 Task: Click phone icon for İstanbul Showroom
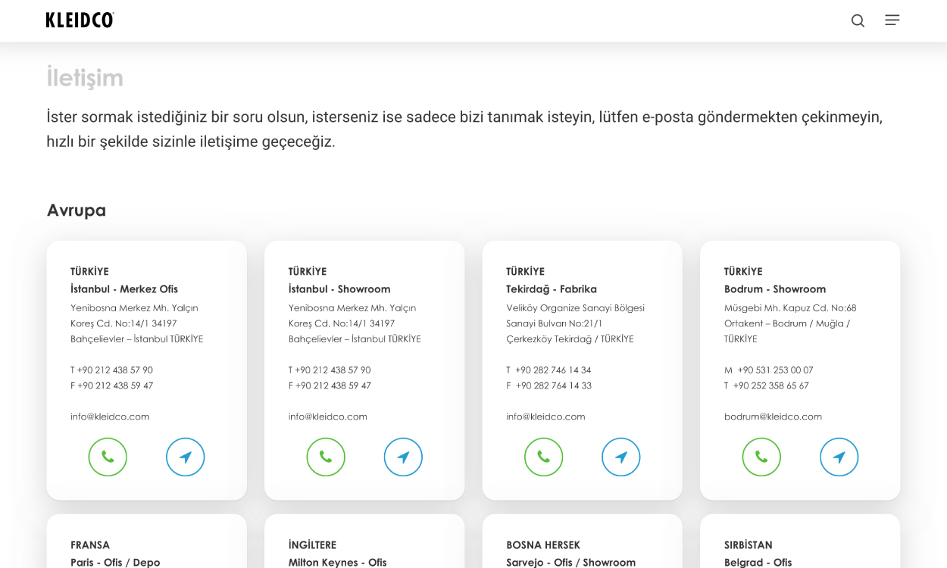(326, 457)
